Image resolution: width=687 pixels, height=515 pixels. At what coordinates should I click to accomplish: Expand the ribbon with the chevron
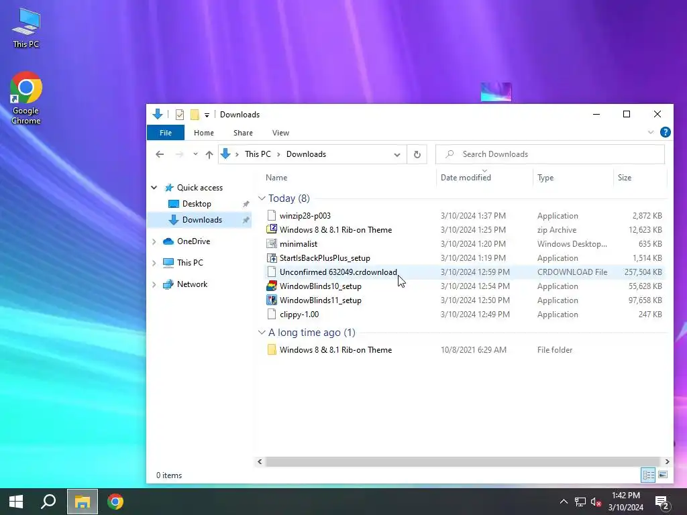651,132
